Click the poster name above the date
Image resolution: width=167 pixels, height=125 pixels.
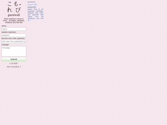[x=31, y=2]
